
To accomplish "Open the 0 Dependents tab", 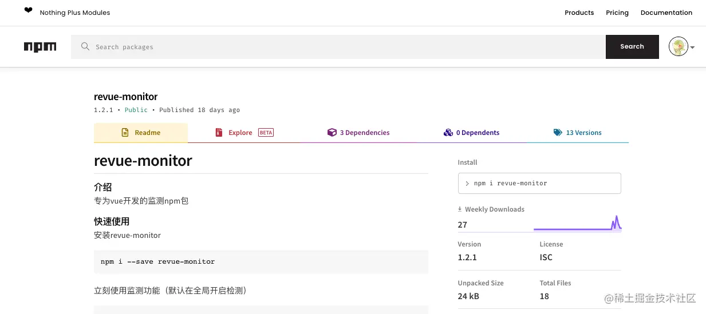I will coord(471,132).
